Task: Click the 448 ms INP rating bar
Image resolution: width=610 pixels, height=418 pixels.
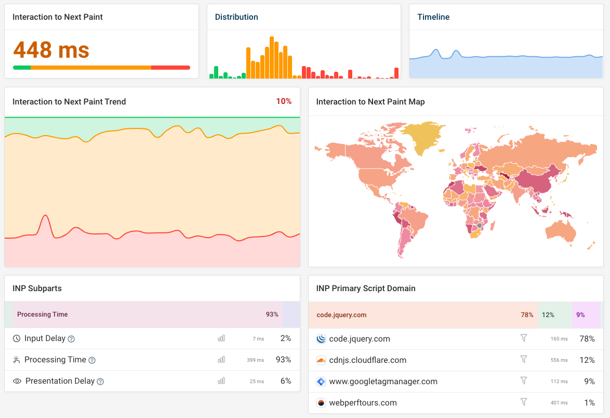Action: point(101,68)
